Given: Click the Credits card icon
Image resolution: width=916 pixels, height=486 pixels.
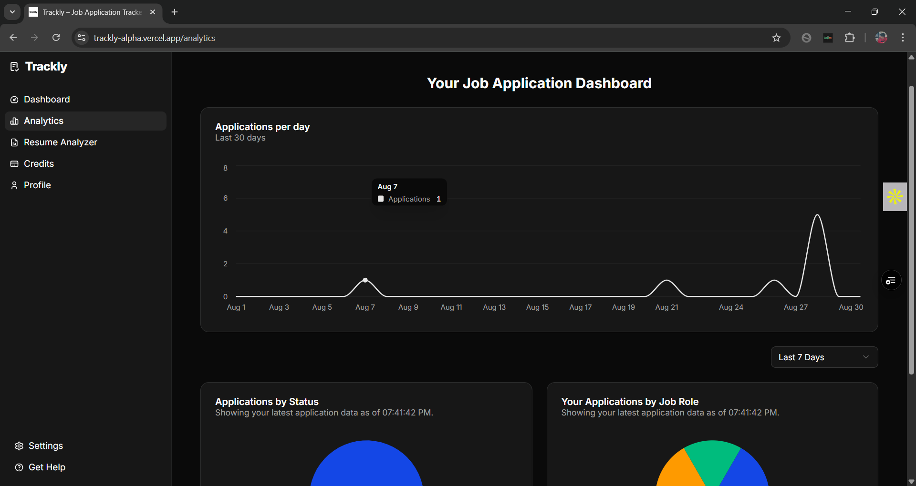Looking at the screenshot, I should point(14,164).
